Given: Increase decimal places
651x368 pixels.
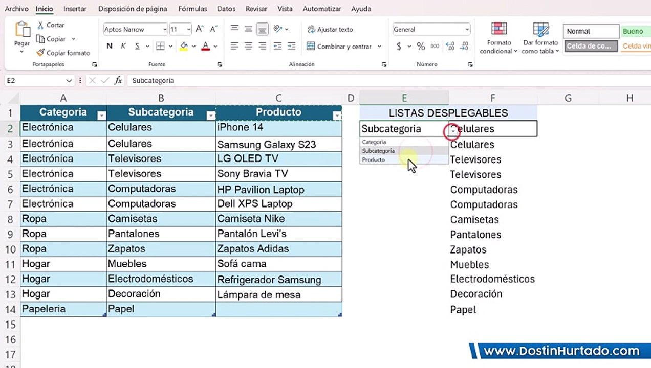Looking at the screenshot, I should 450,46.
